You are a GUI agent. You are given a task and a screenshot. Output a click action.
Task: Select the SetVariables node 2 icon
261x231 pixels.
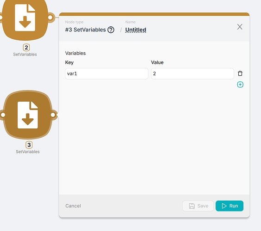[x=25, y=18]
